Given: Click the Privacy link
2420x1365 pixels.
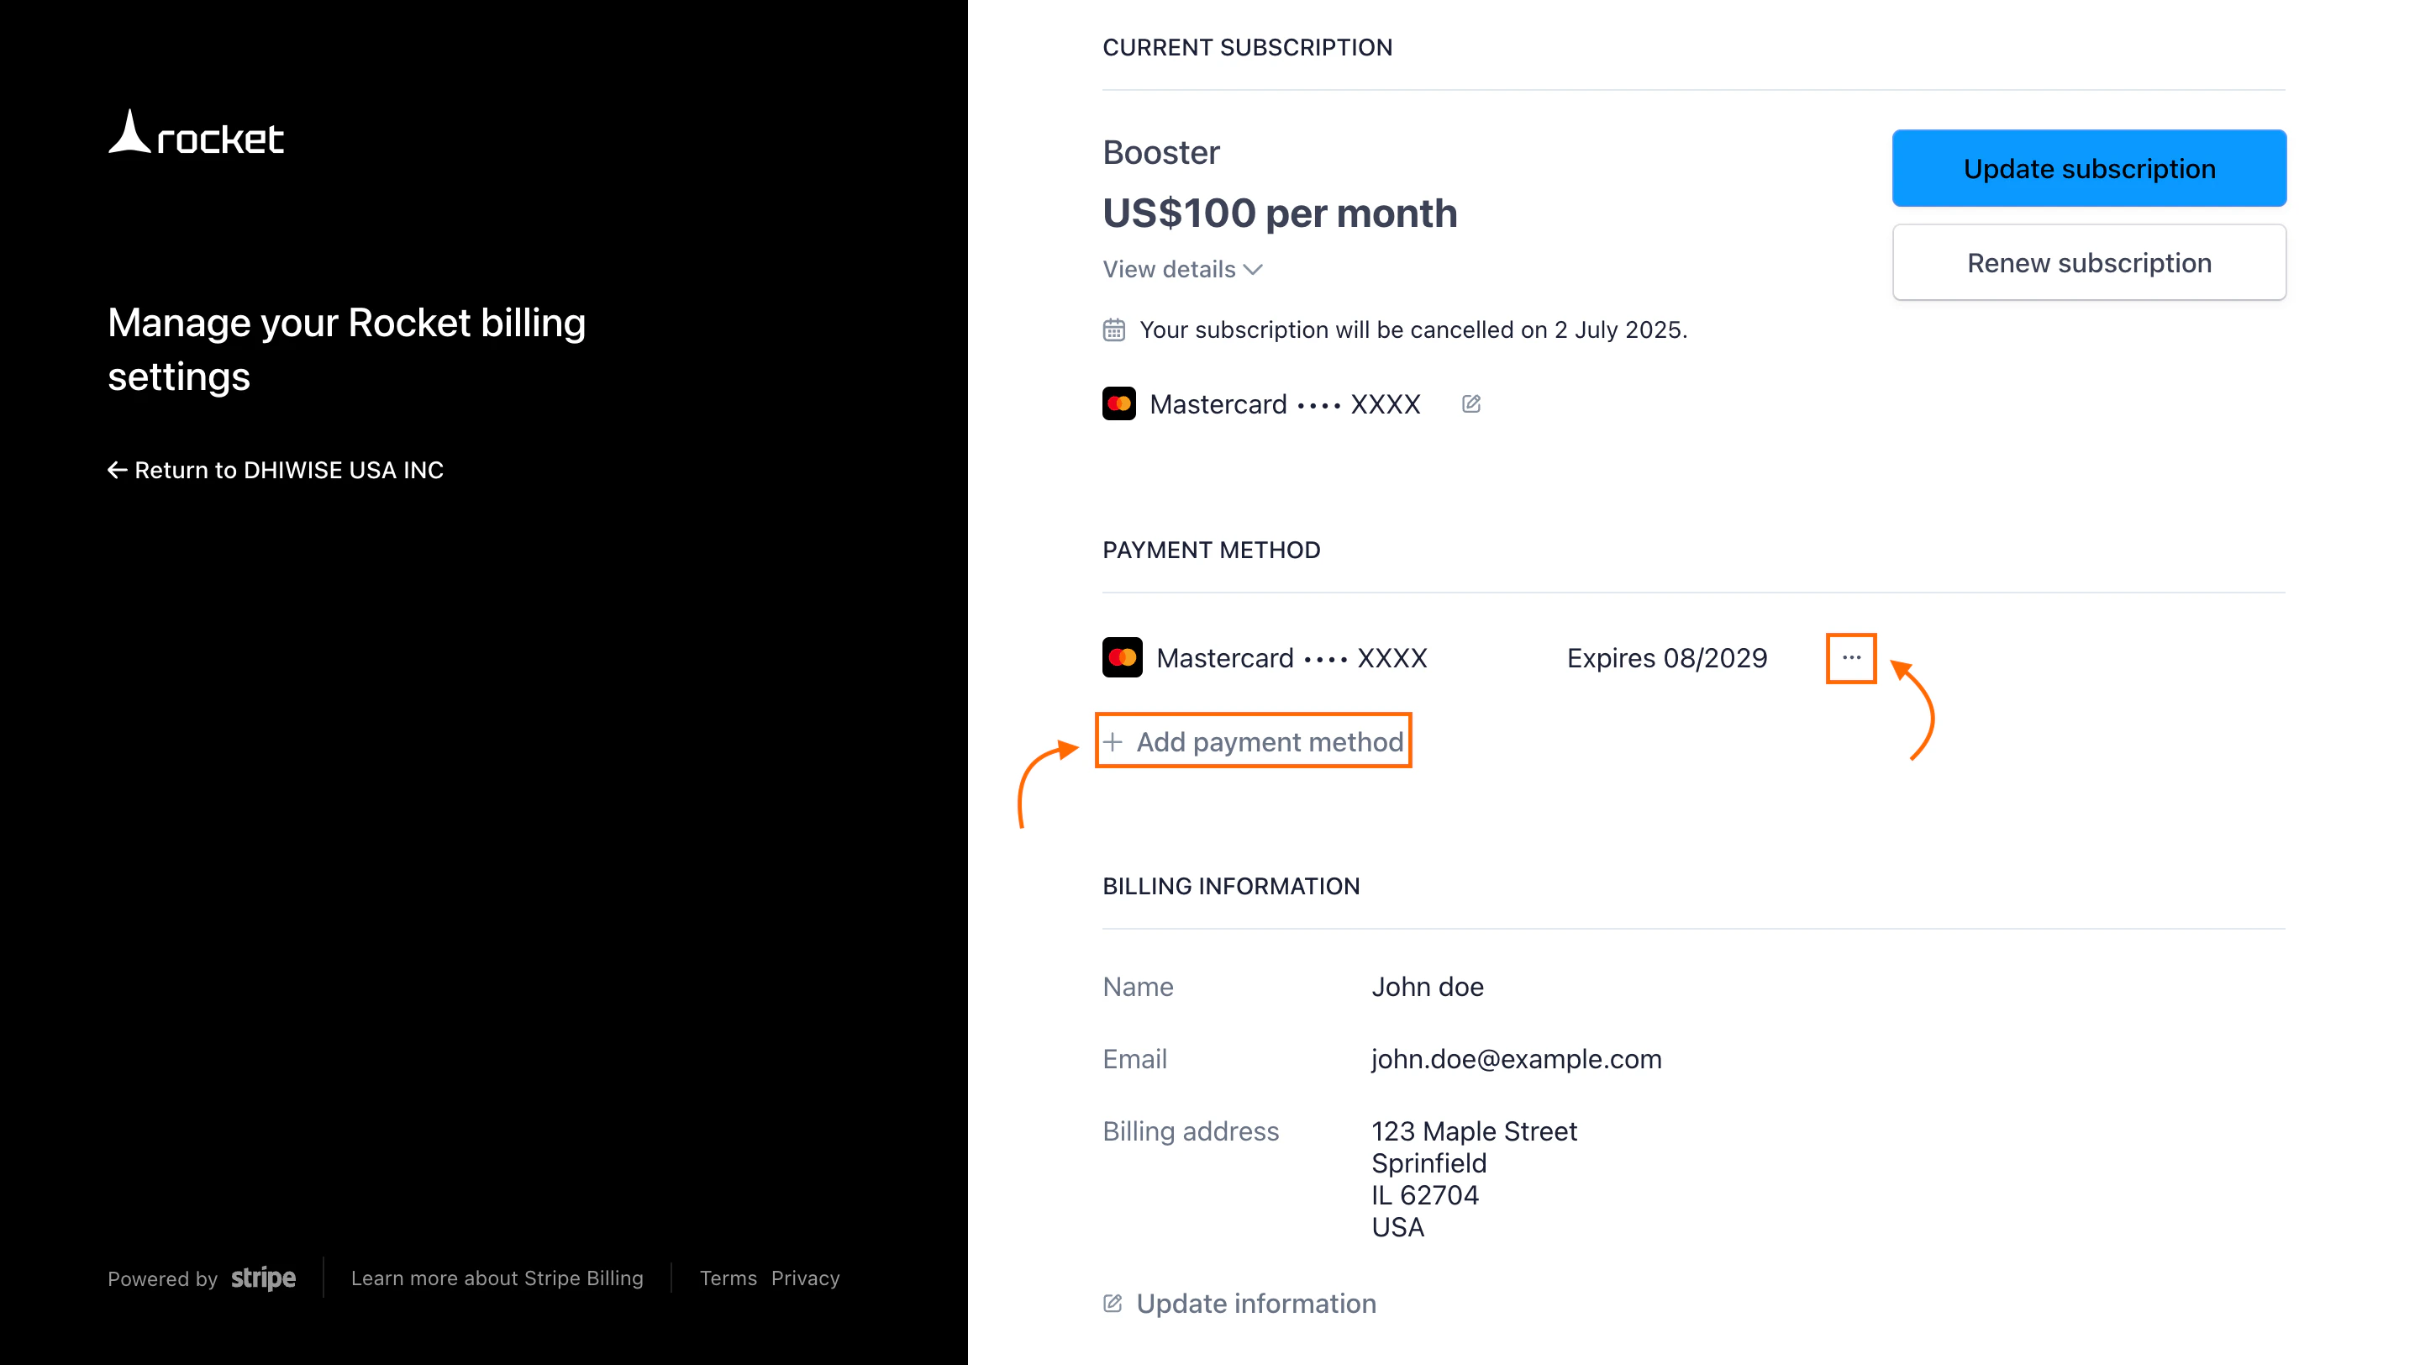Looking at the screenshot, I should pos(804,1278).
